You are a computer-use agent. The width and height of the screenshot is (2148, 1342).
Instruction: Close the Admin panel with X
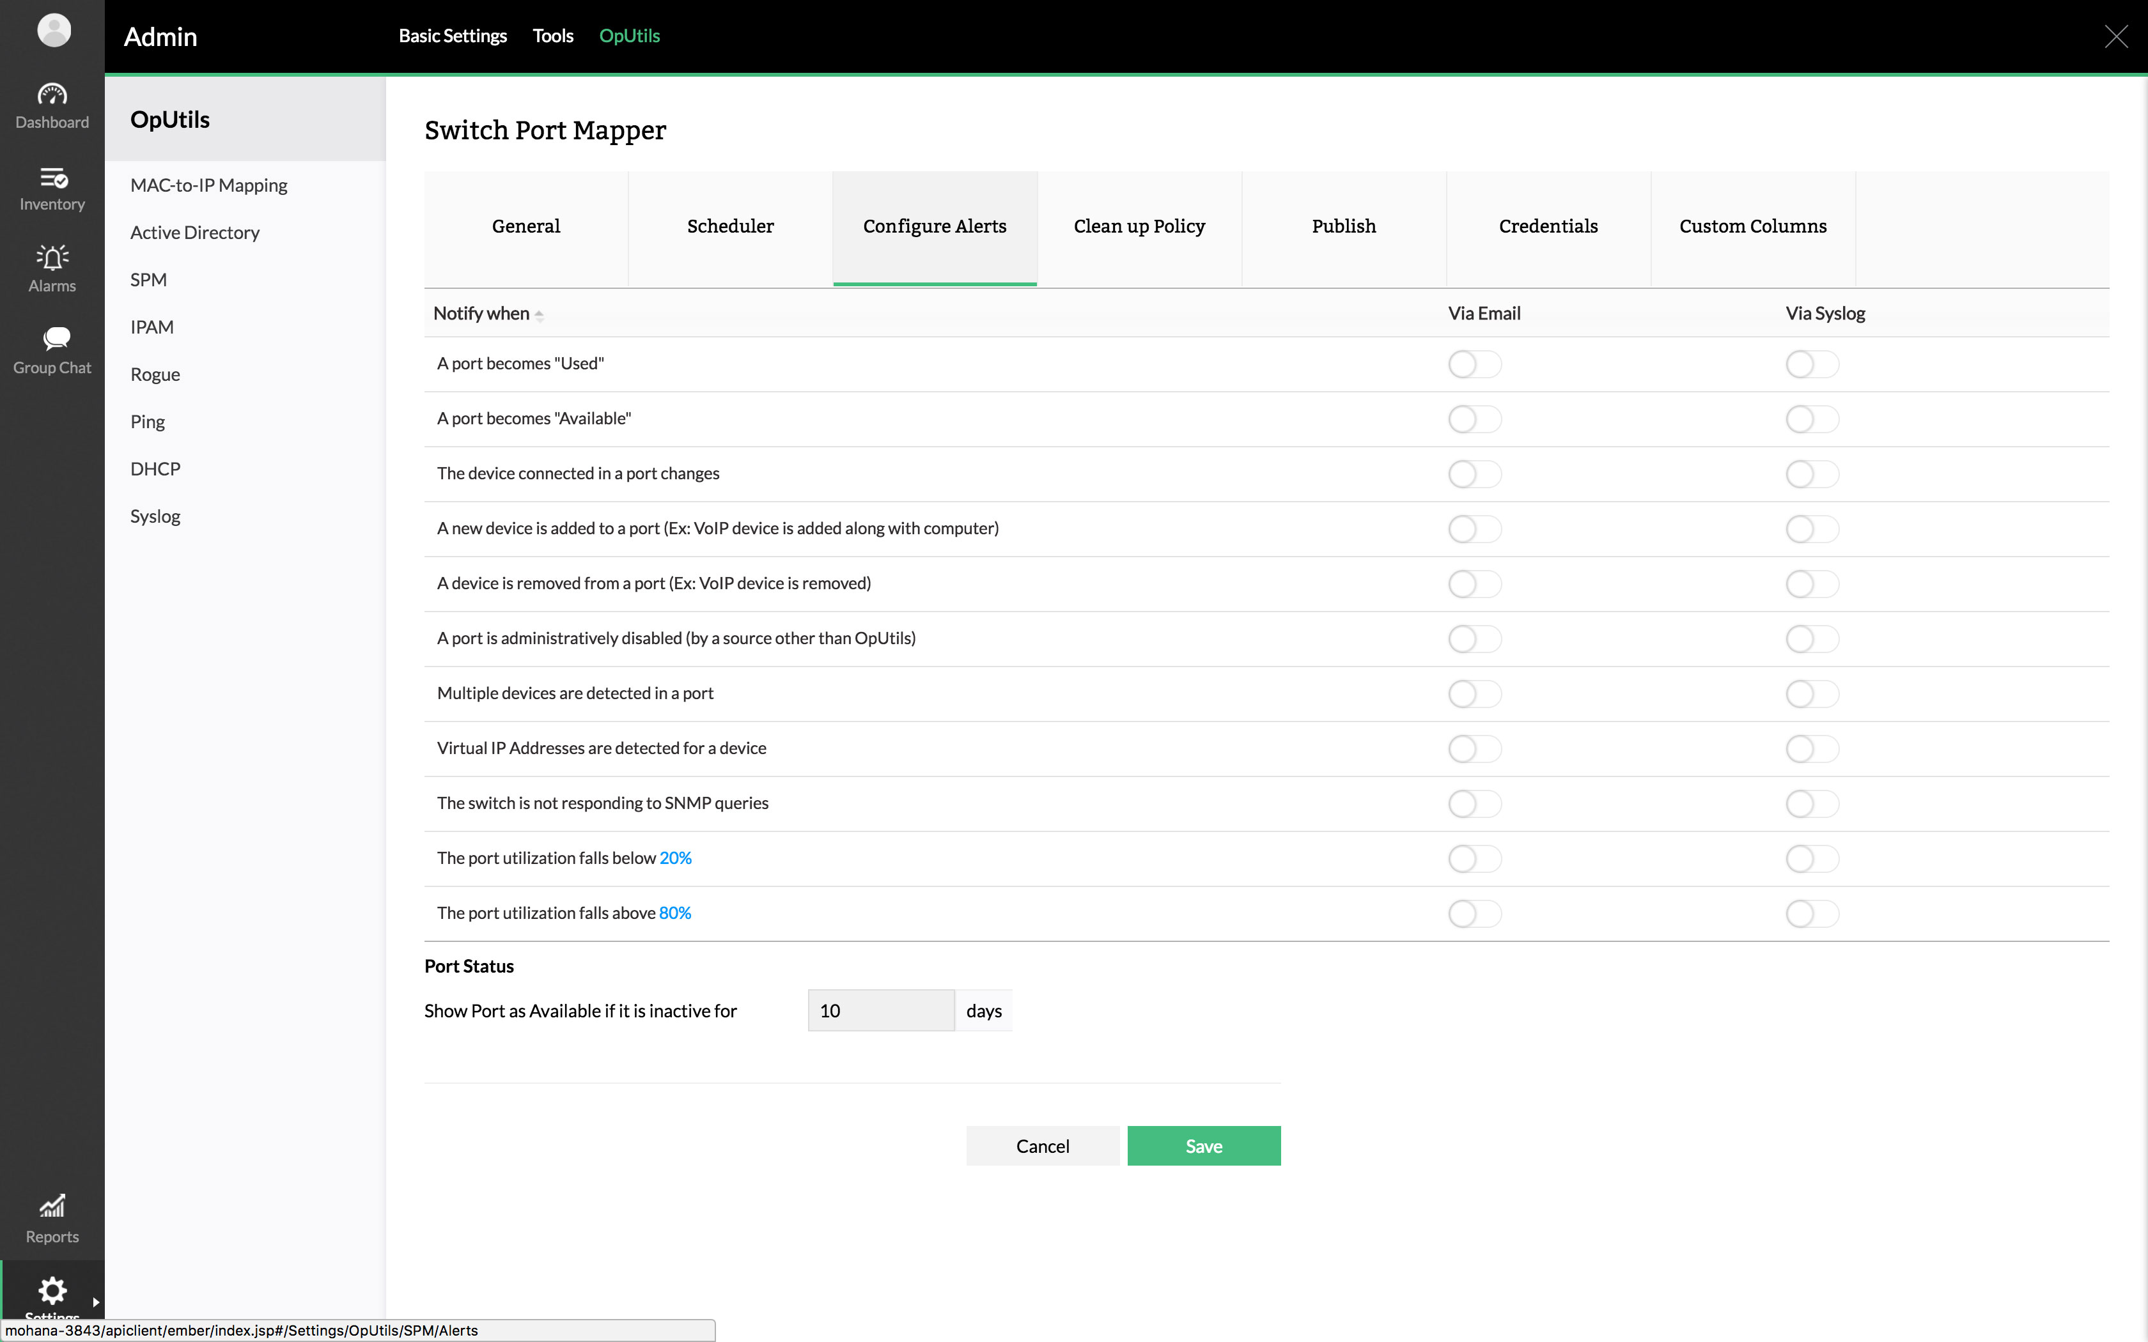(x=2116, y=36)
